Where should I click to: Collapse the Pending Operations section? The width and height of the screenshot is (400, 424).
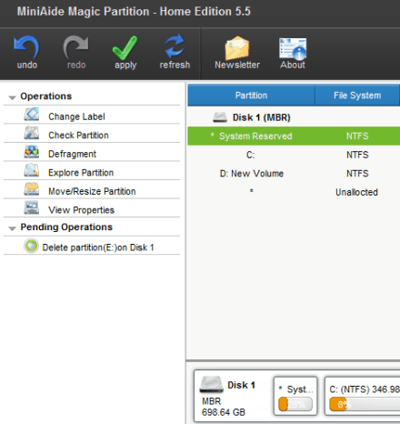12,228
